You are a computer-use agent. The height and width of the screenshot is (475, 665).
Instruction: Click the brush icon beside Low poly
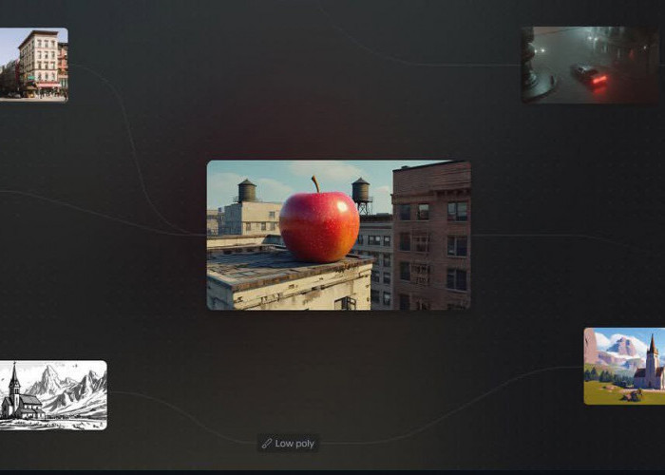click(x=267, y=444)
